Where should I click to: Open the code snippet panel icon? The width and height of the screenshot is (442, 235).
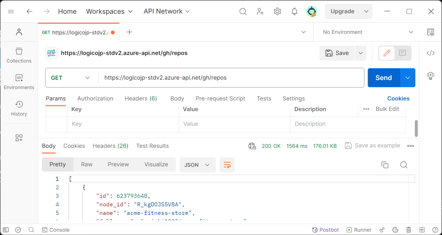point(430,53)
